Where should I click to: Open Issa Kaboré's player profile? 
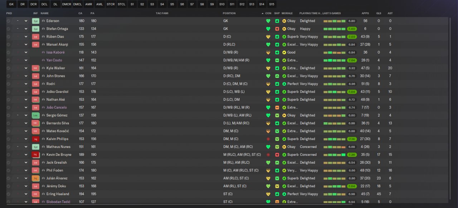tap(55, 52)
